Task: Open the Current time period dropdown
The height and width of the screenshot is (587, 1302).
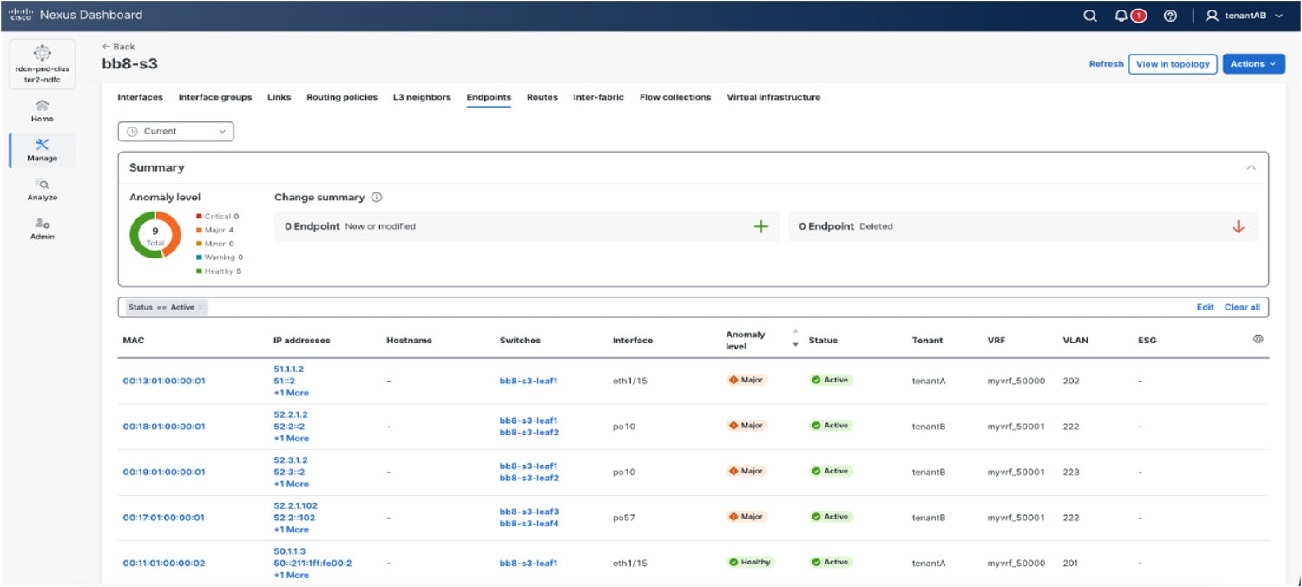Action: [x=175, y=131]
